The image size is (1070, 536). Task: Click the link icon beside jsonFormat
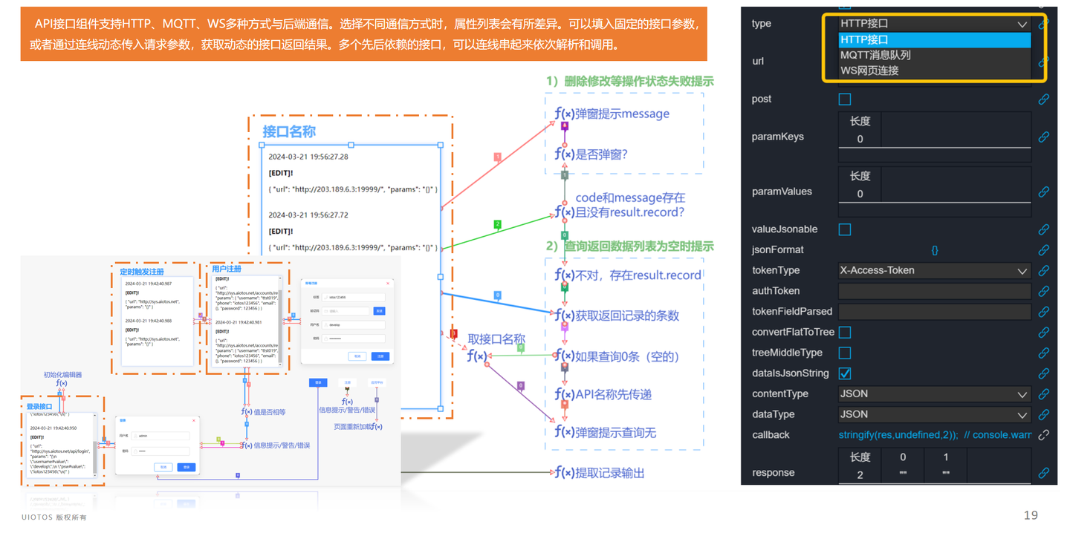1043,250
